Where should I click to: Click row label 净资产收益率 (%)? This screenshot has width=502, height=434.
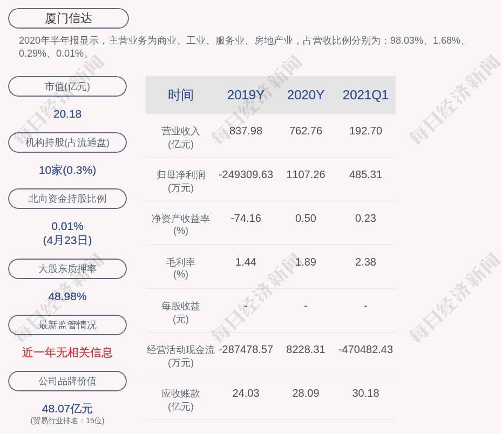(x=181, y=225)
